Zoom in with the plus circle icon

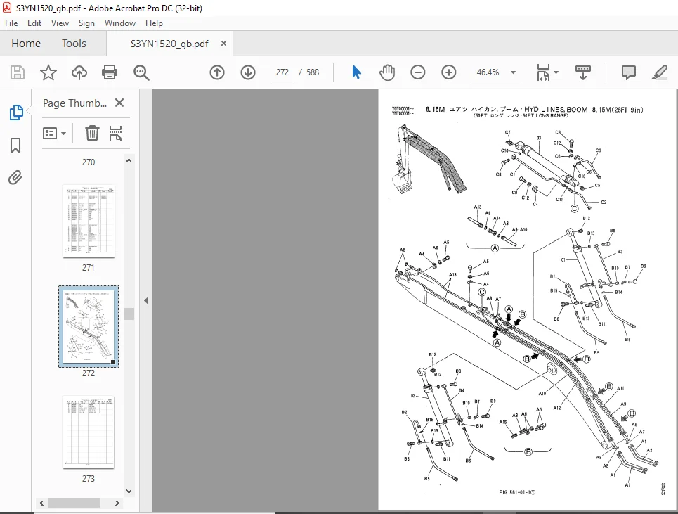coord(449,72)
